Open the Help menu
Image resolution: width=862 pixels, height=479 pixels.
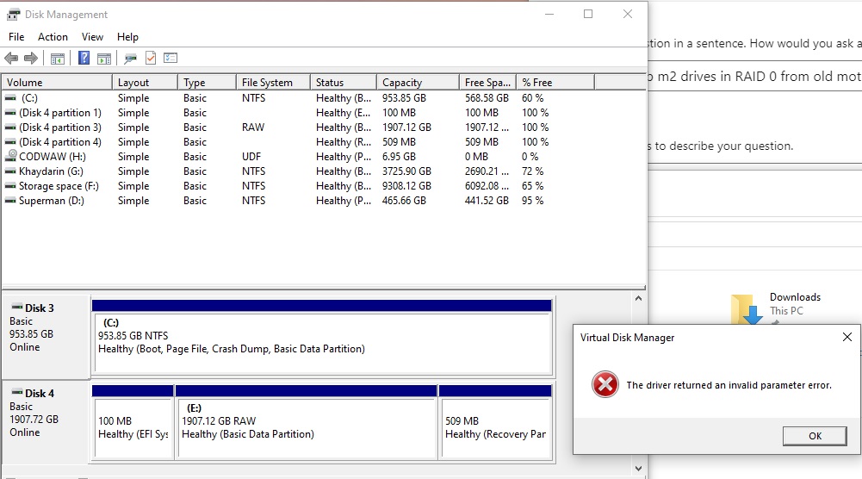pyautogui.click(x=127, y=37)
